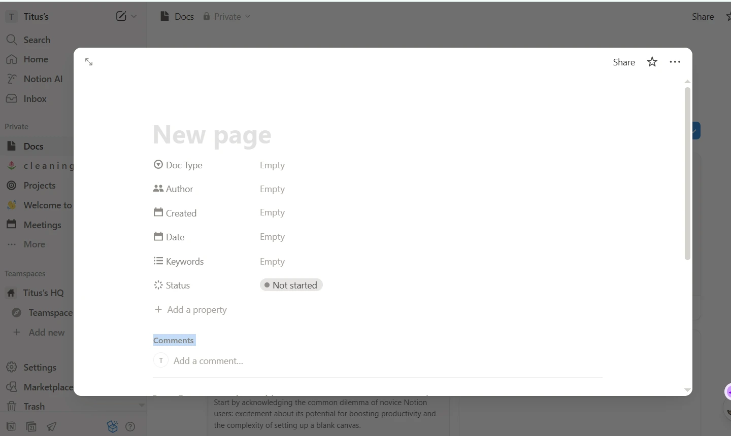This screenshot has width=731, height=436.
Task: Open the Meetings page in sidebar
Action: [42, 225]
